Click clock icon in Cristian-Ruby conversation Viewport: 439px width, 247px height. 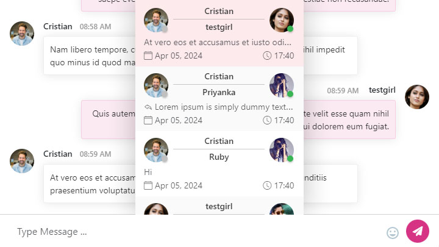point(267,185)
